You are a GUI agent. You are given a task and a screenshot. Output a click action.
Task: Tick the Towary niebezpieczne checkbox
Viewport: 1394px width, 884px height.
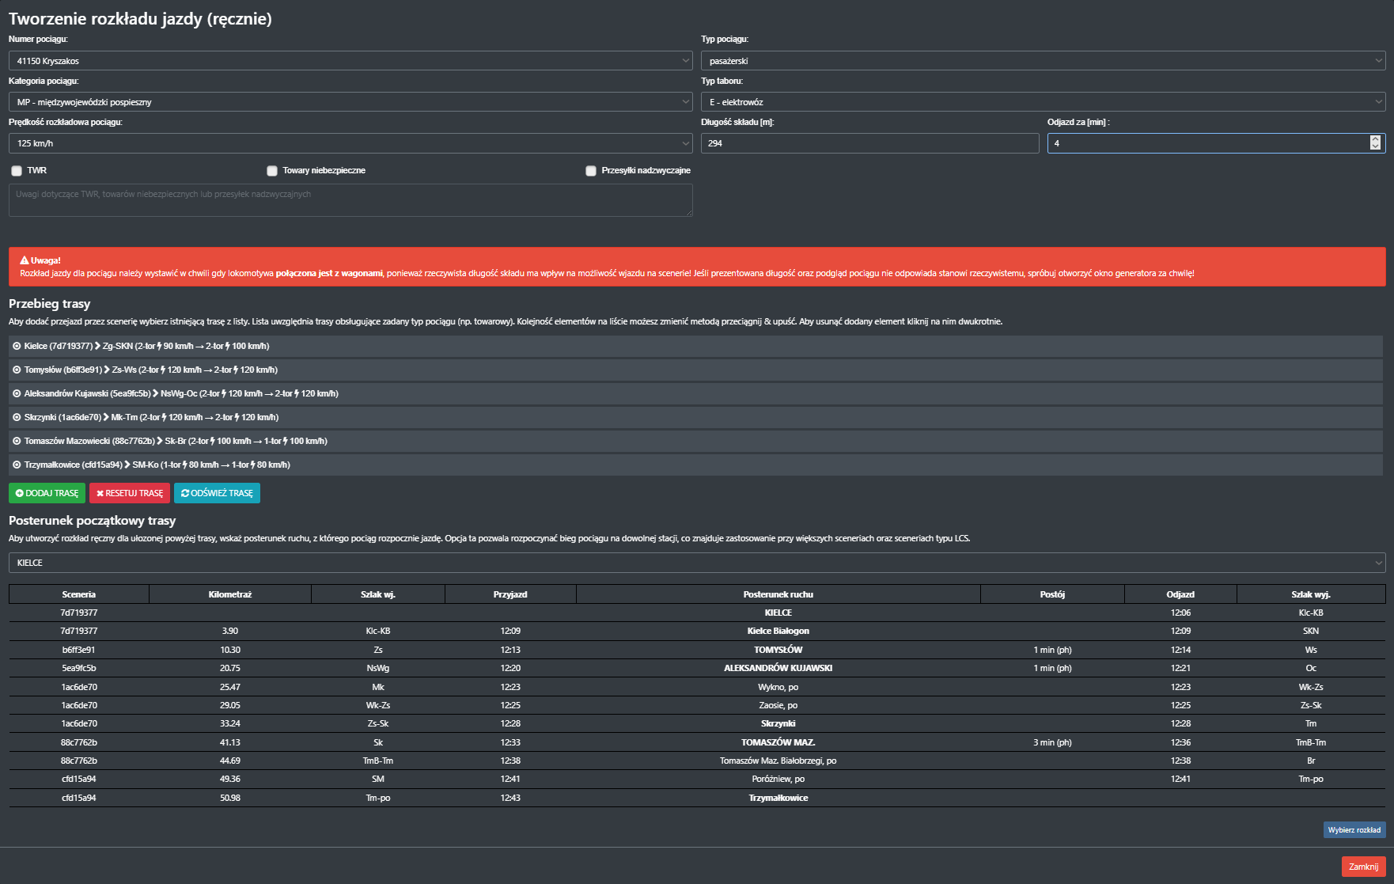[272, 171]
